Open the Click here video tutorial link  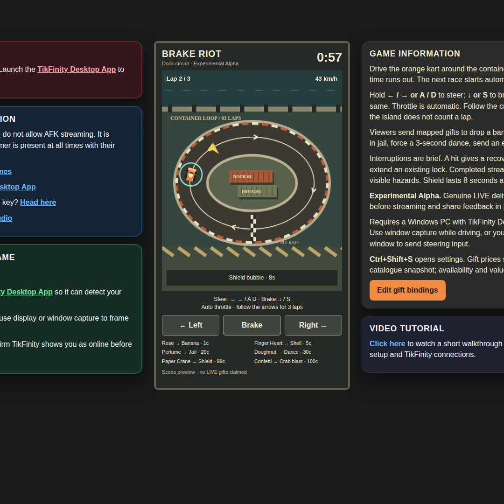(x=387, y=343)
